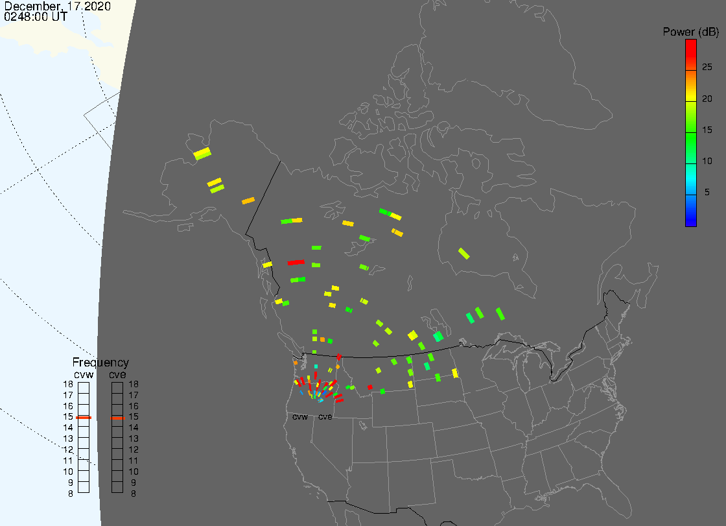Click the cve radar label on the map
Viewport: 726px width, 526px height.
[325, 417]
